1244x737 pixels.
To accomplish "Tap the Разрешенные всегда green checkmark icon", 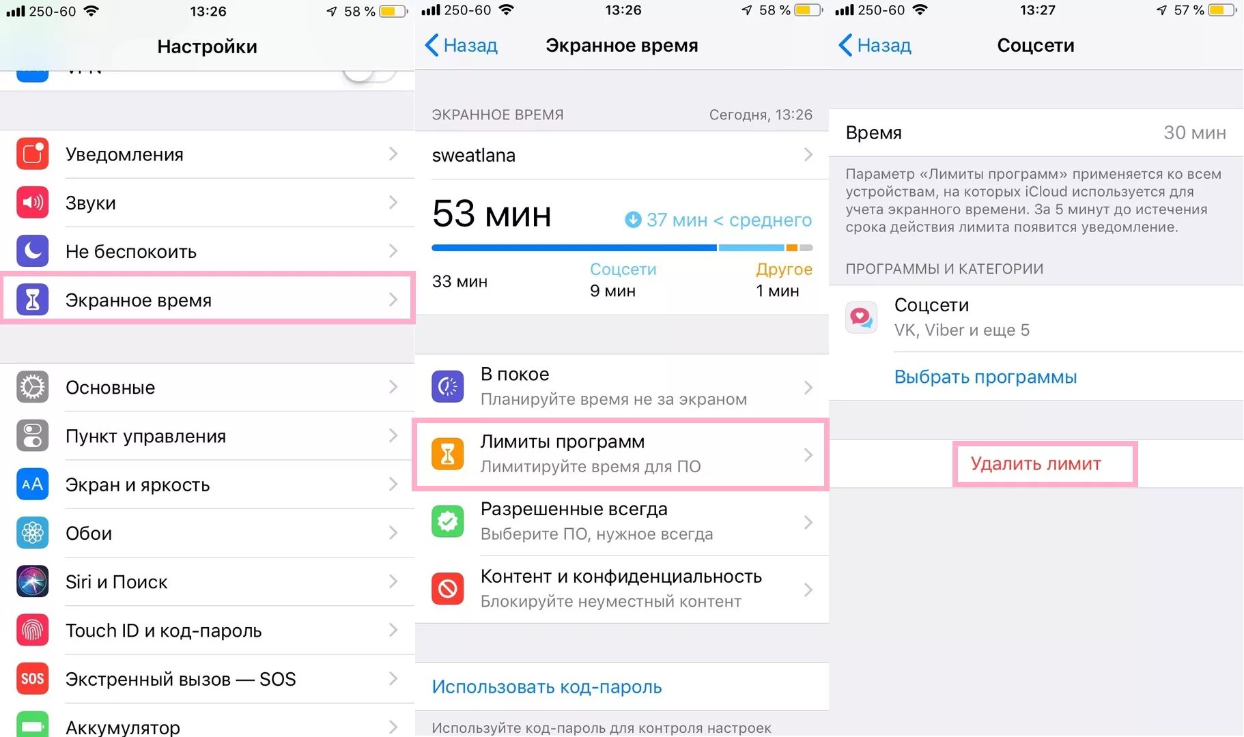I will (448, 521).
